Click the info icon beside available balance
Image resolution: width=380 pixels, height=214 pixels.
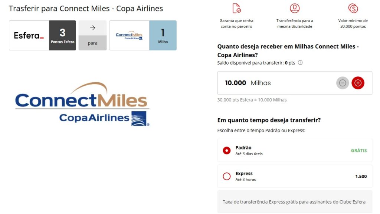(300, 63)
